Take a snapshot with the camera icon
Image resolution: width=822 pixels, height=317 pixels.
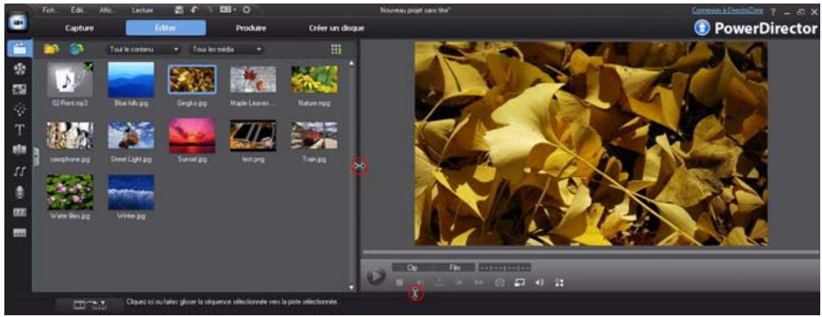[x=500, y=283]
